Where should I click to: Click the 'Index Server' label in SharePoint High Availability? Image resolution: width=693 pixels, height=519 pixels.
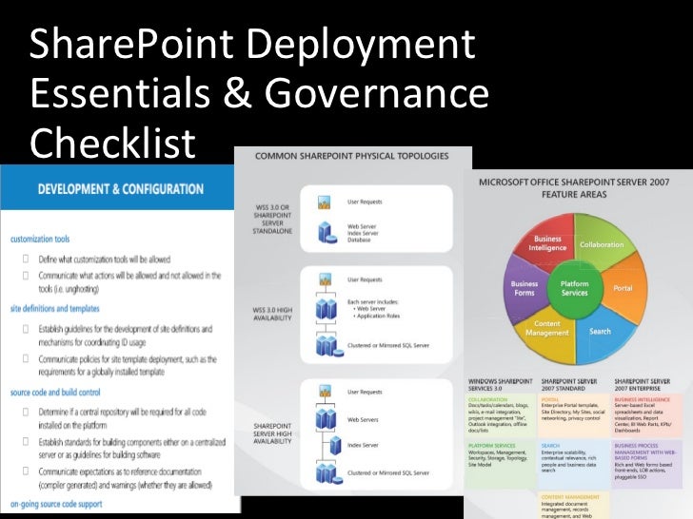(363, 445)
